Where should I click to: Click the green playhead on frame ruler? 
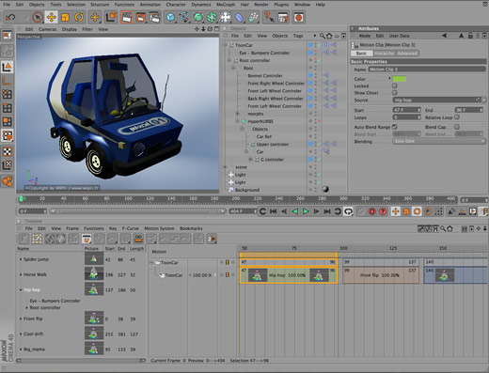pos(21,198)
